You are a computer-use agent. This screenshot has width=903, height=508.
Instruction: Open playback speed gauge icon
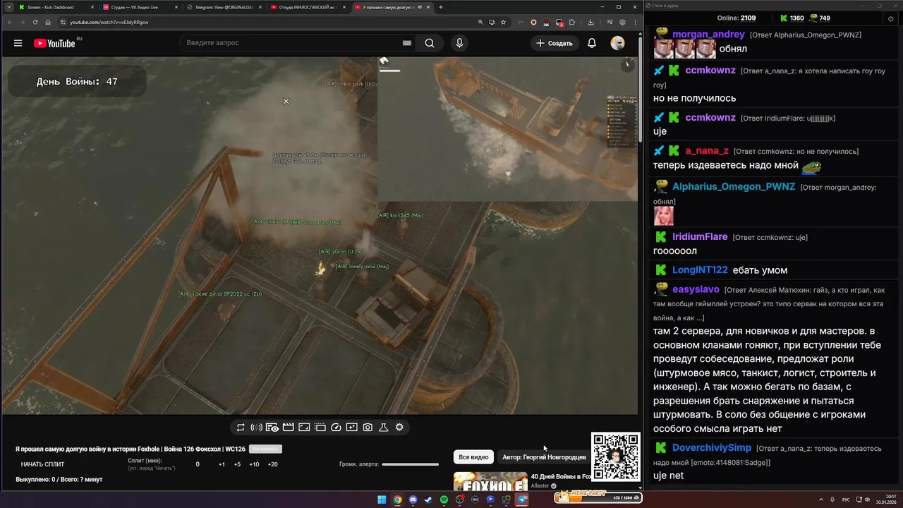point(336,428)
